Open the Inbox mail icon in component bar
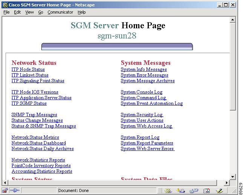 tap(181, 190)
